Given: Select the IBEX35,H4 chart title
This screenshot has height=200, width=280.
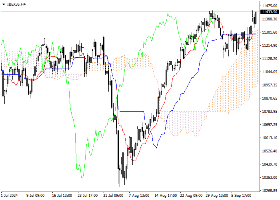Looking at the screenshot, I should (16, 4).
